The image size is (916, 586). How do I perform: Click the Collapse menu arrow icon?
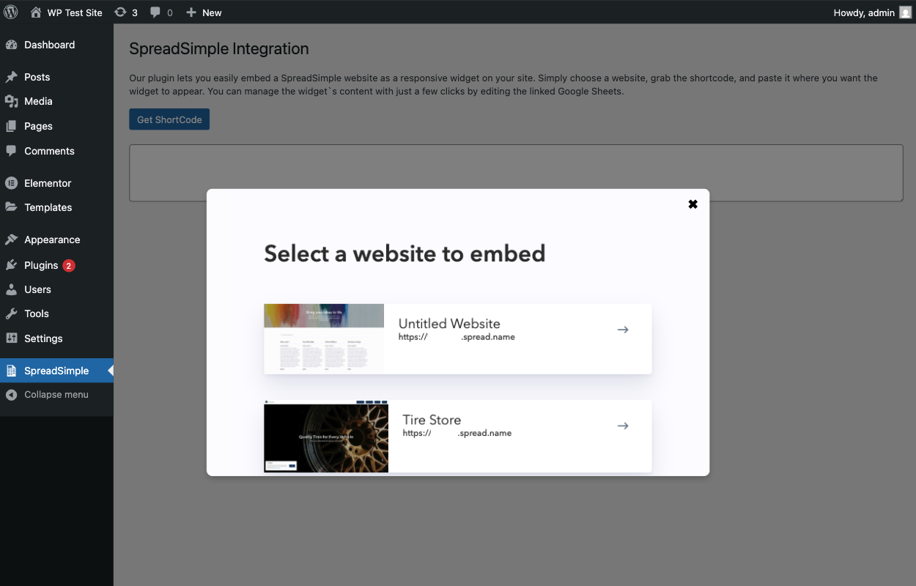coord(11,395)
